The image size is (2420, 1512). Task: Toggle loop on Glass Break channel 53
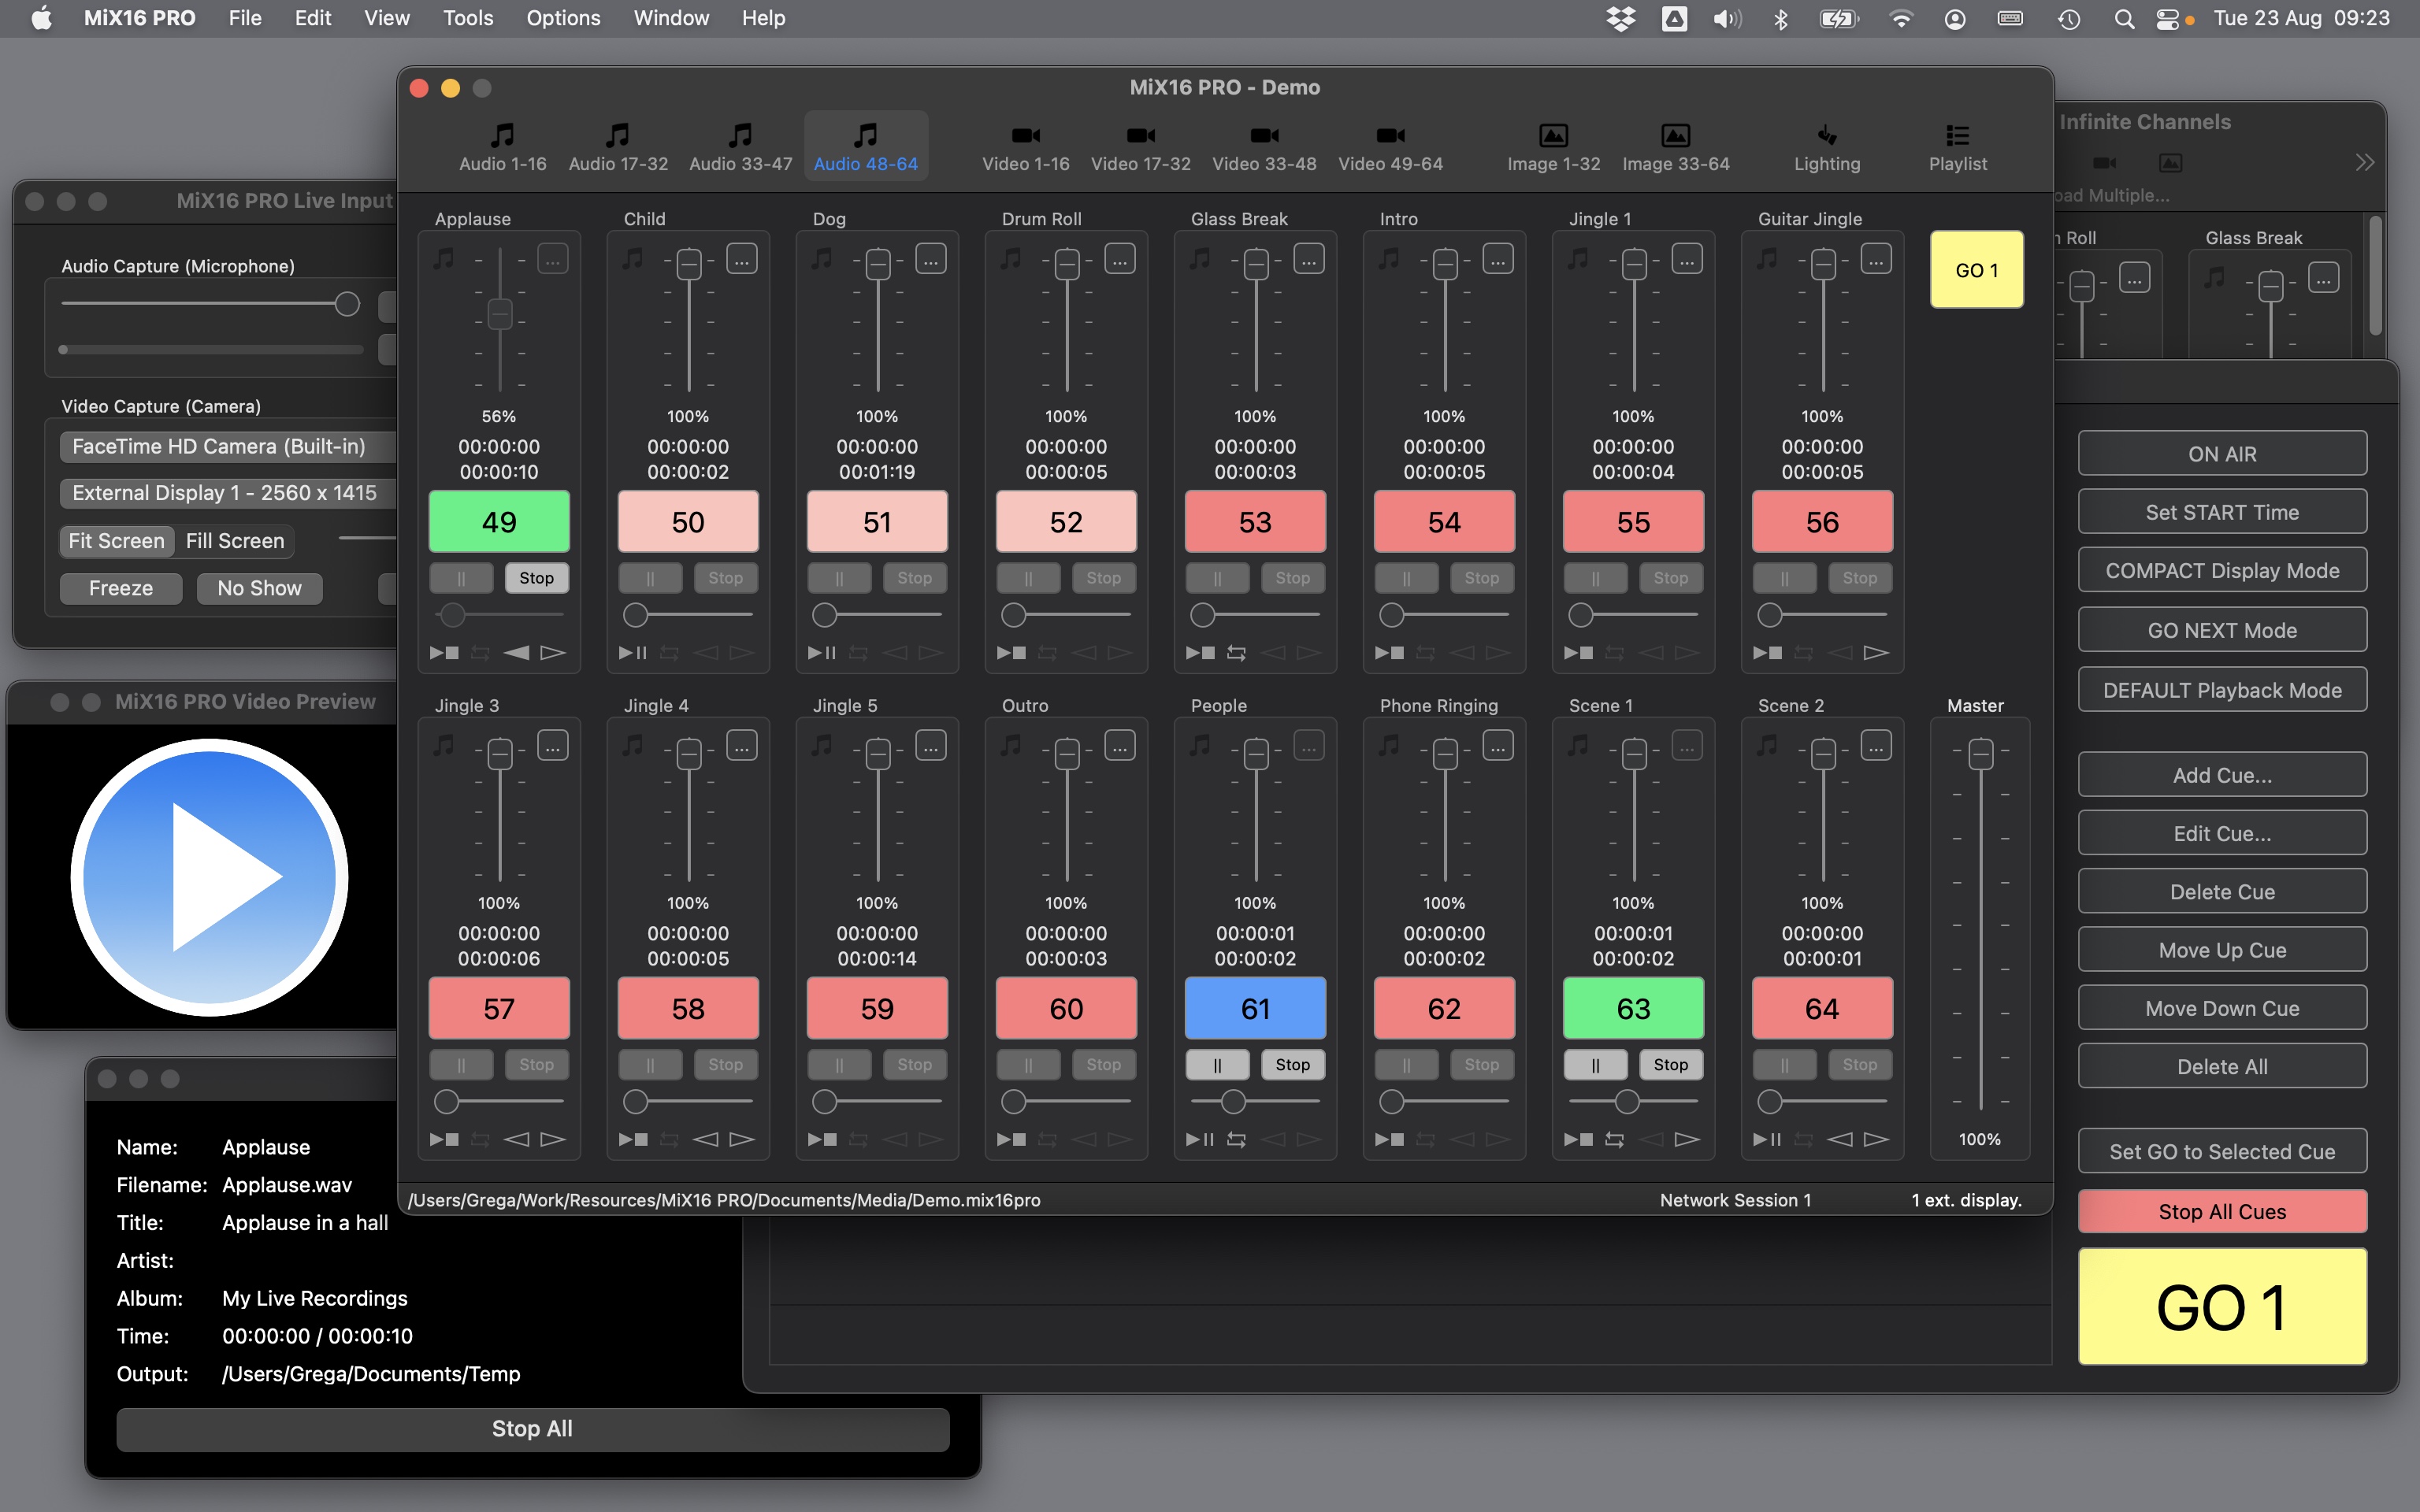click(x=1236, y=653)
